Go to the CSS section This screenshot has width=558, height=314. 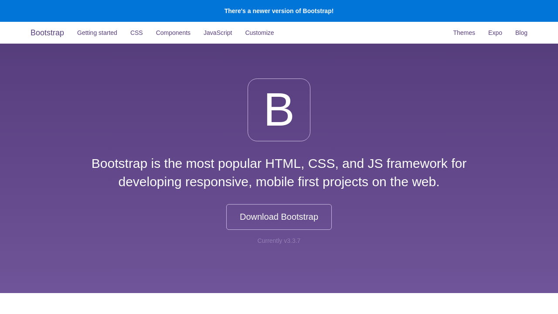[136, 33]
